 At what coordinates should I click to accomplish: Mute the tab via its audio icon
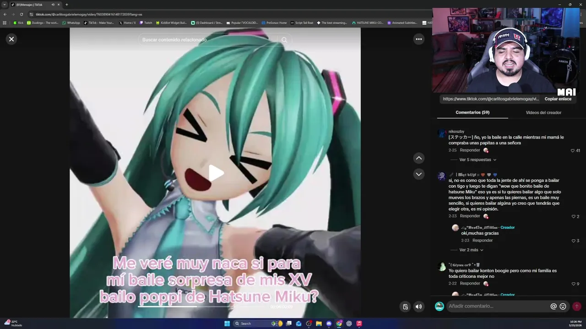[53, 5]
